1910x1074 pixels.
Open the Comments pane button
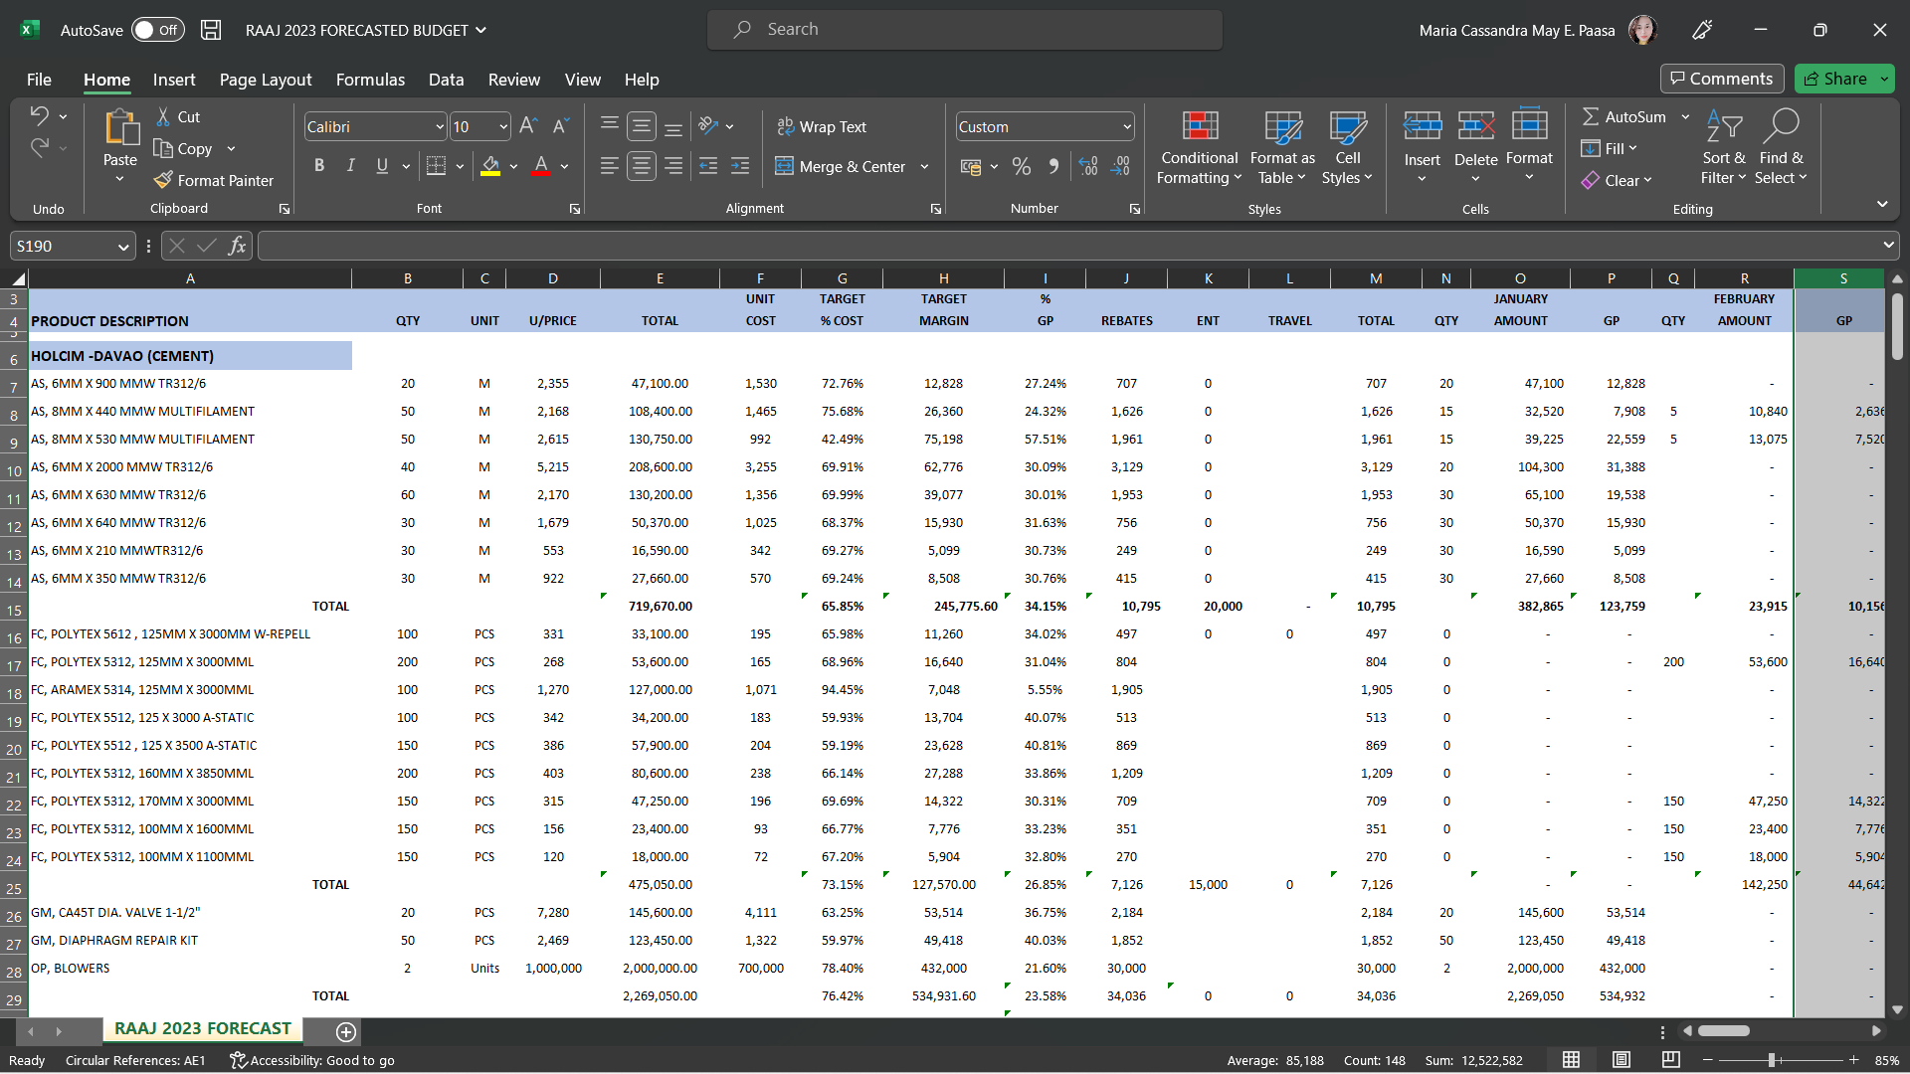point(1721,79)
